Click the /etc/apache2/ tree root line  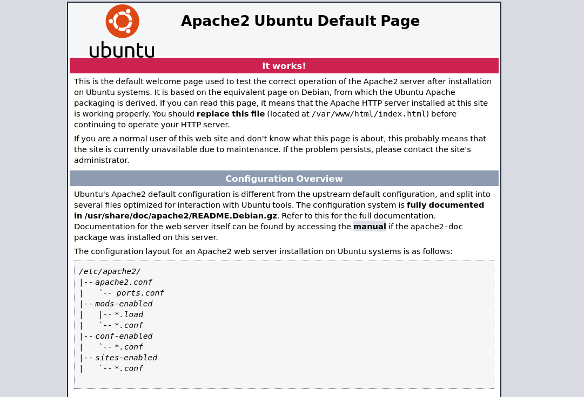click(110, 271)
